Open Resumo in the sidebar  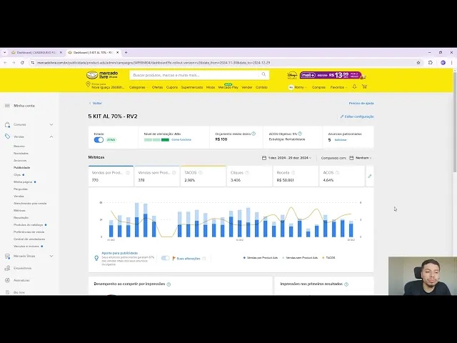pyautogui.click(x=19, y=146)
